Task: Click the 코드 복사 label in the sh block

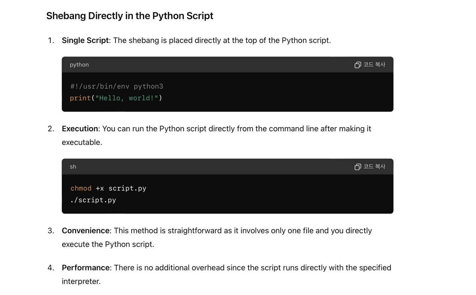Action: [x=374, y=166]
